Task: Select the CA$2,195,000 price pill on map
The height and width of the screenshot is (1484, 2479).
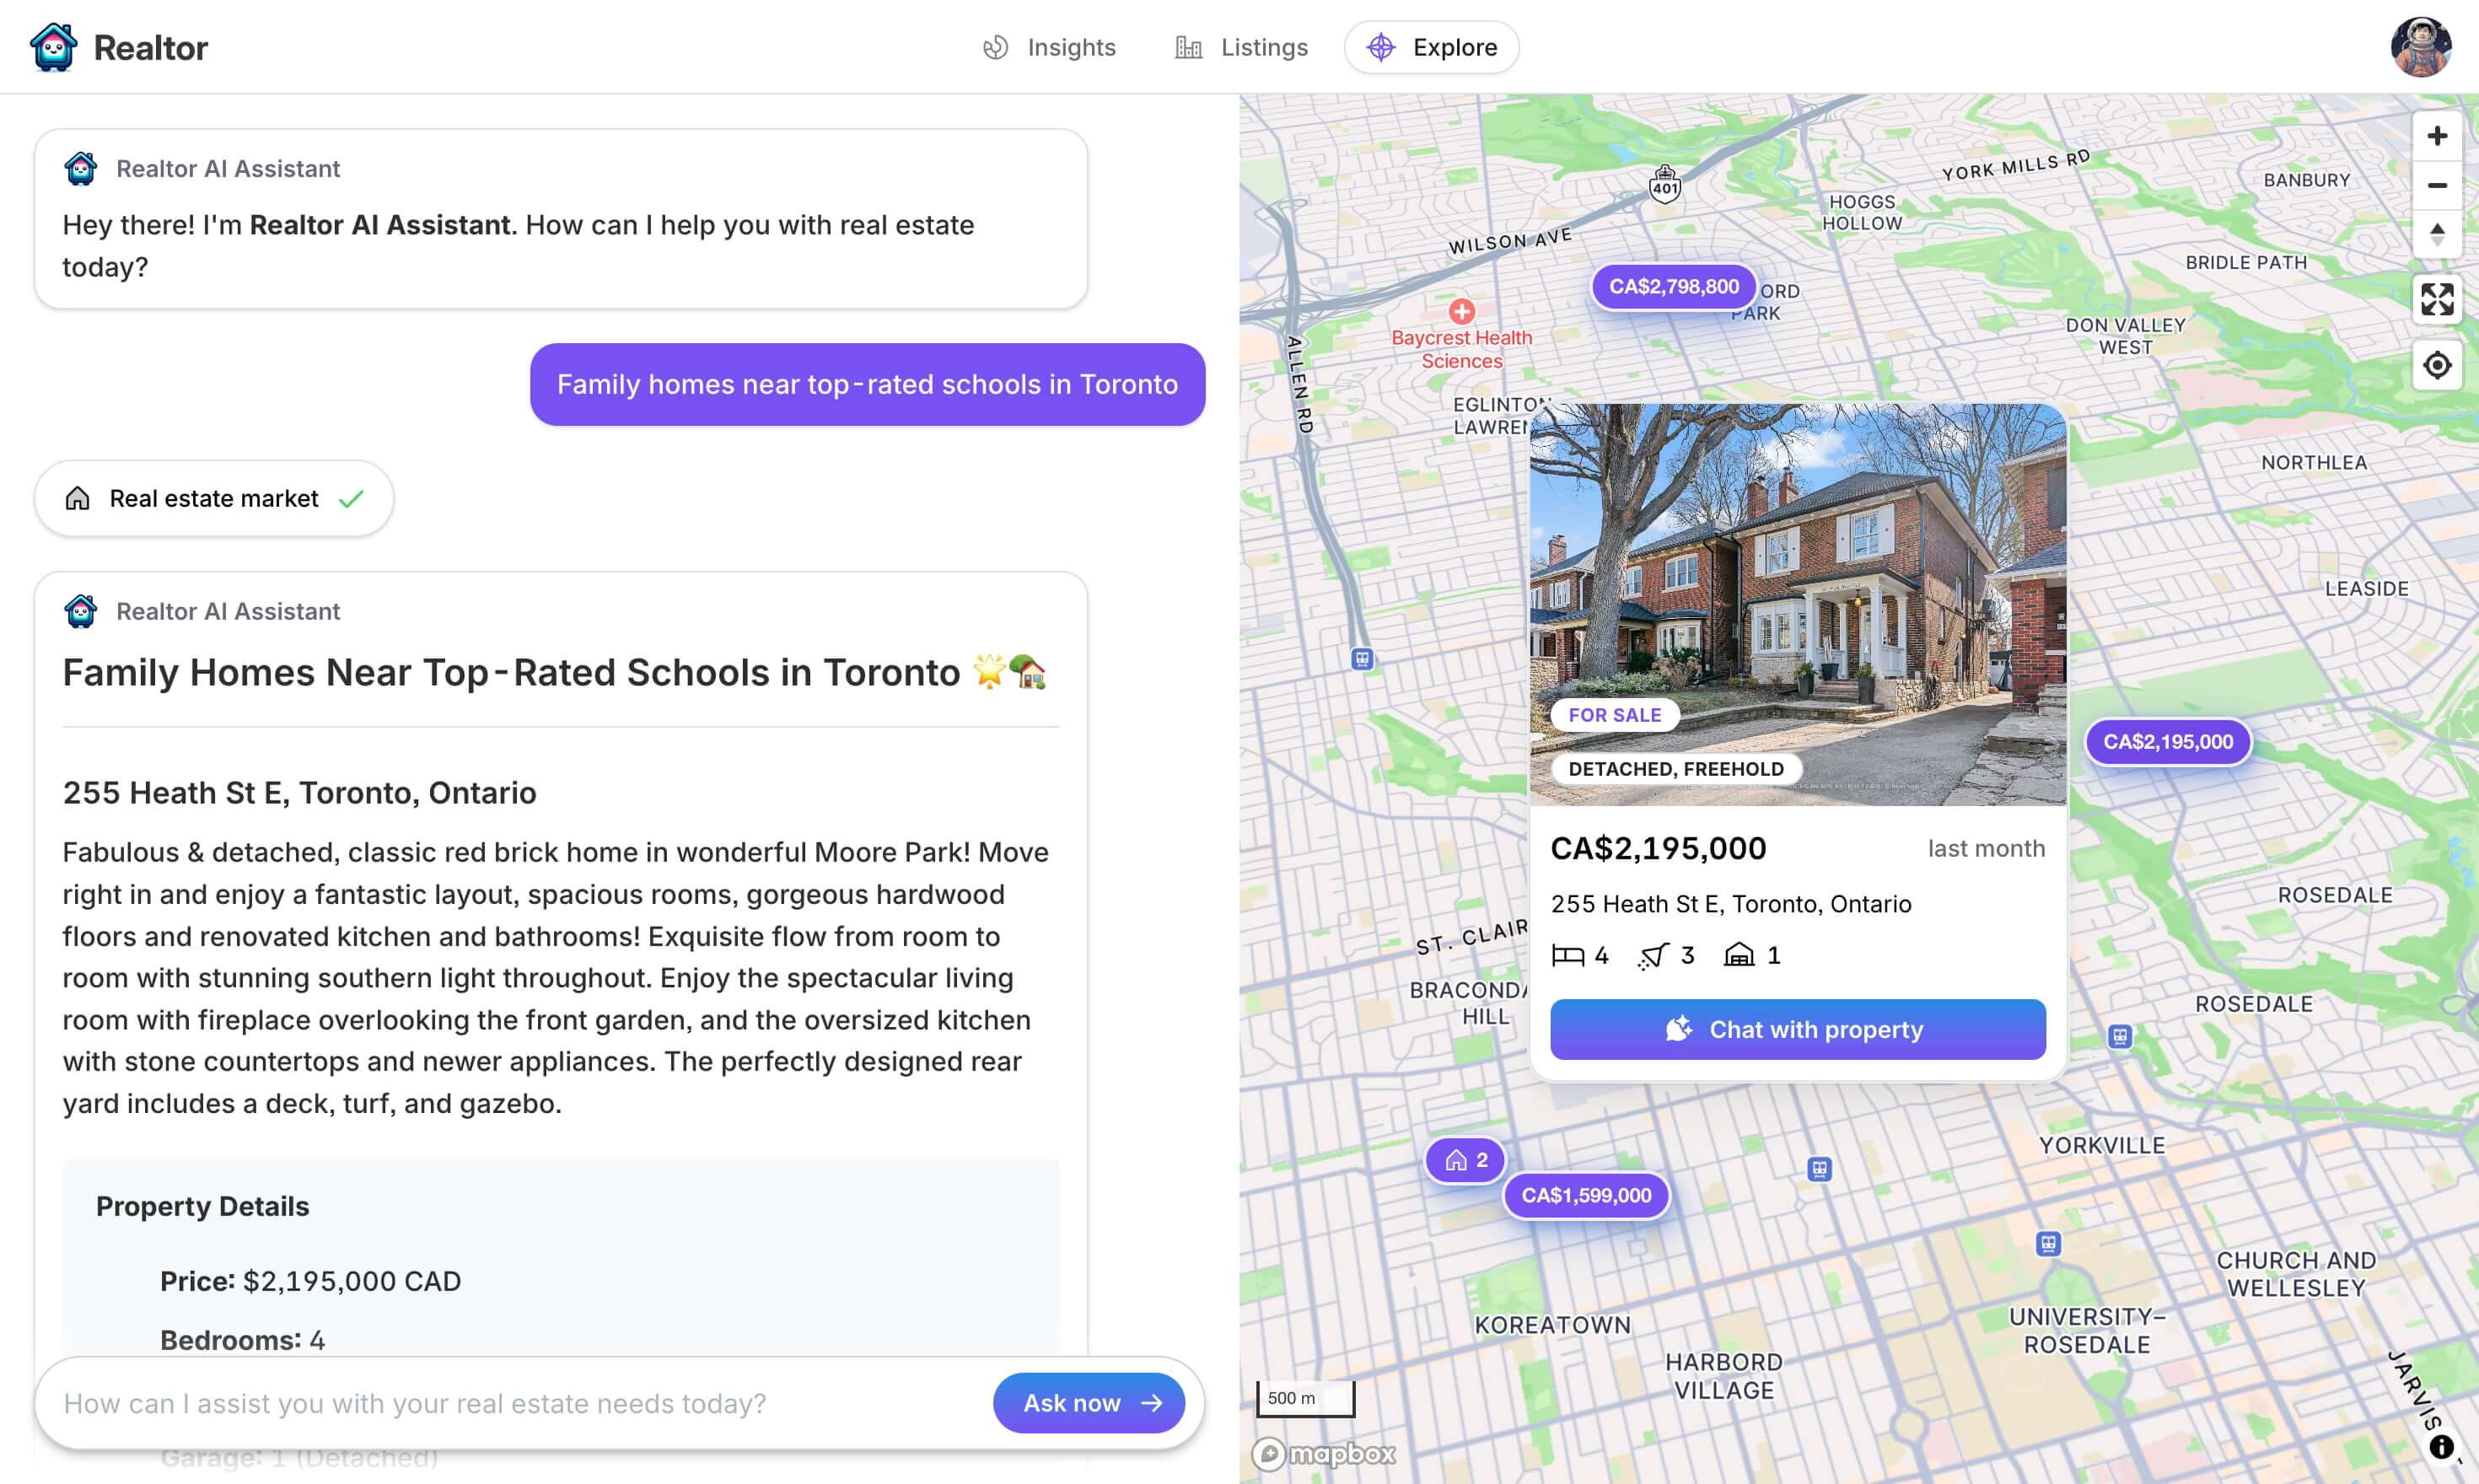Action: pyautogui.click(x=2166, y=742)
